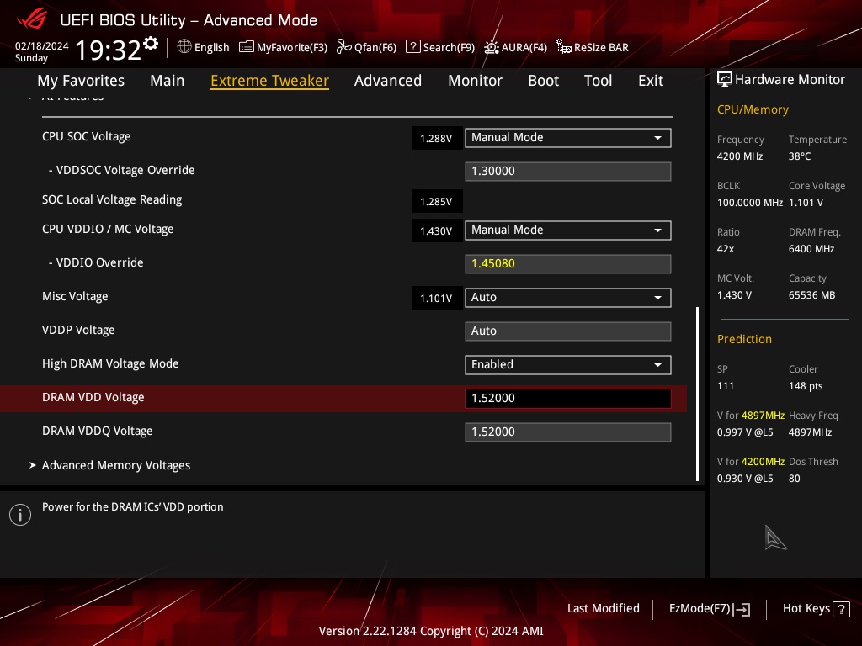Screen dimensions: 862x646
Task: Click Last Modified button
Action: pyautogui.click(x=603, y=608)
